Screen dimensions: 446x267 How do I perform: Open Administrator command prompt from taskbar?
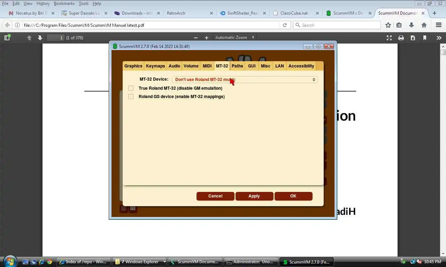coord(251,262)
